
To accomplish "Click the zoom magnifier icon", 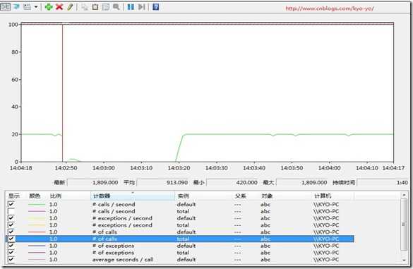I will tap(116, 7).
